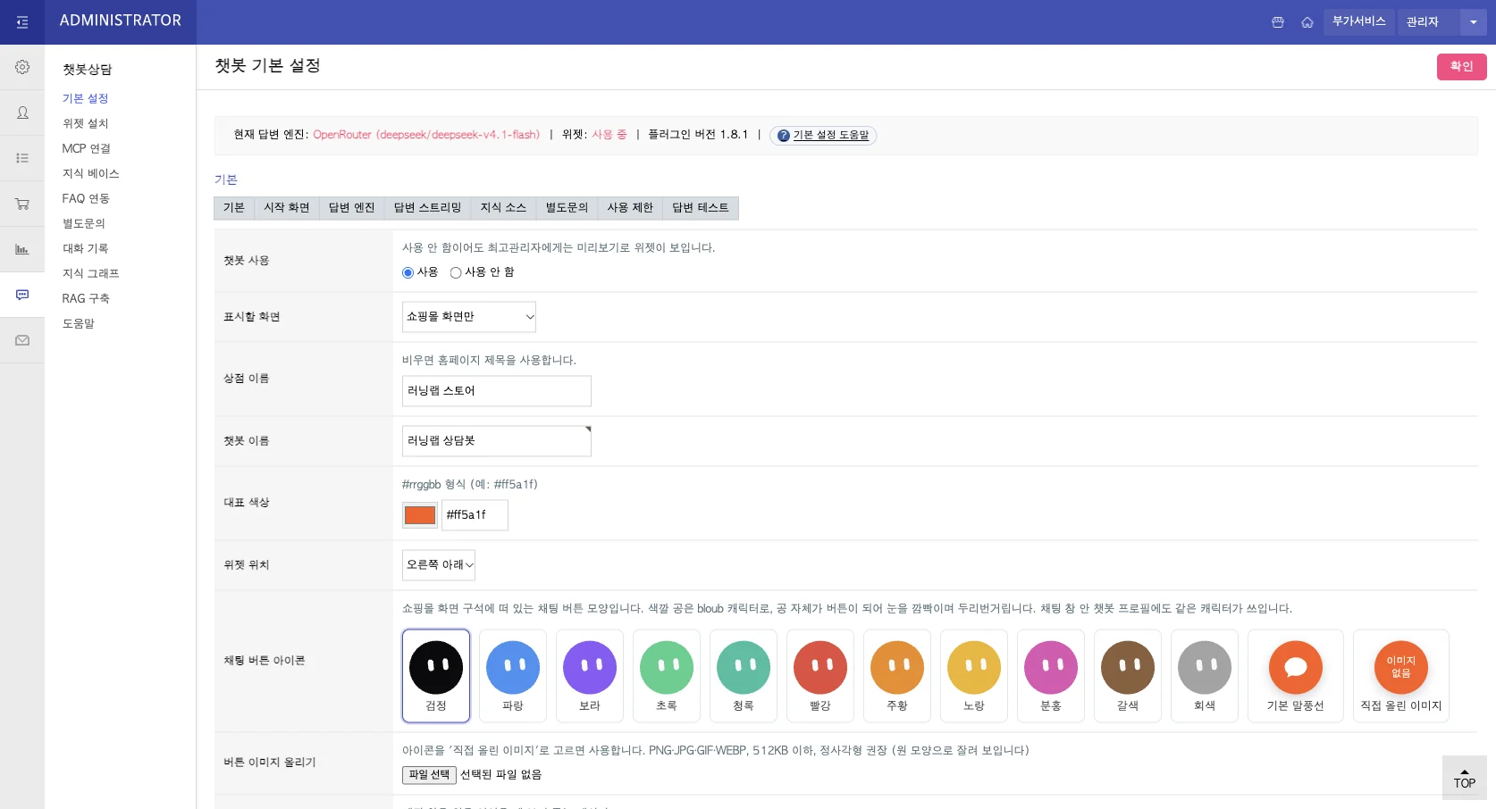The width and height of the screenshot is (1496, 809).
Task: Select the 청록 teal chat button icon
Action: coord(744,676)
